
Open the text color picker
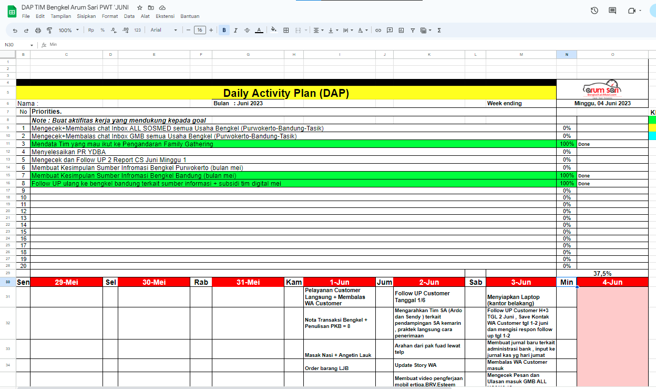click(259, 31)
